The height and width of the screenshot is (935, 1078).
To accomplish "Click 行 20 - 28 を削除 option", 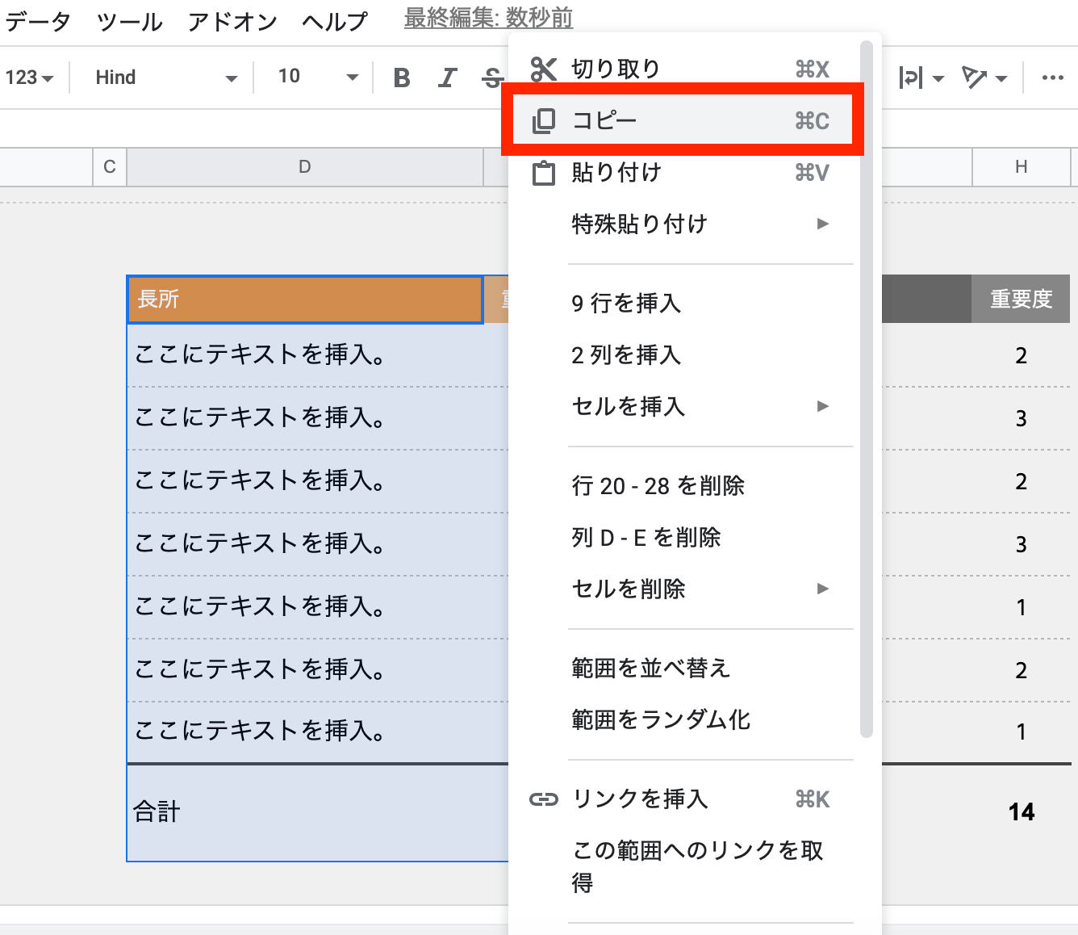I will pyautogui.click(x=658, y=485).
